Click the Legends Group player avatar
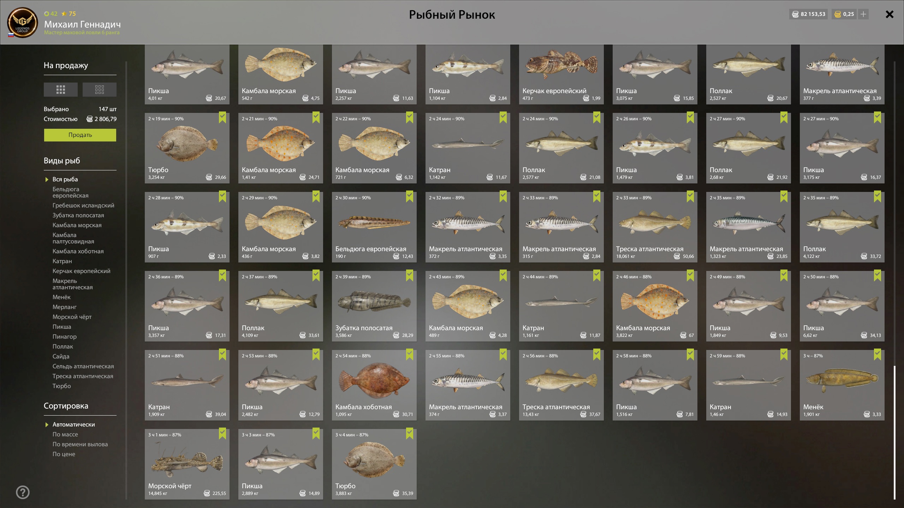This screenshot has height=508, width=904. coord(23,23)
